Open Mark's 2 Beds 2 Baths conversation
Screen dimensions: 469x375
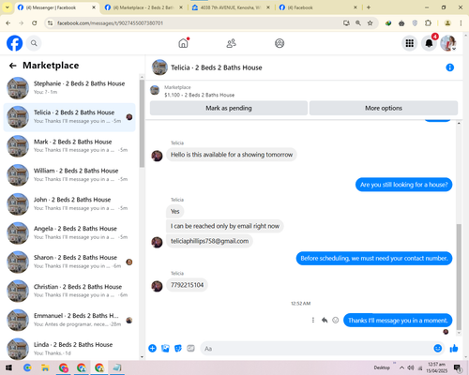click(x=69, y=146)
